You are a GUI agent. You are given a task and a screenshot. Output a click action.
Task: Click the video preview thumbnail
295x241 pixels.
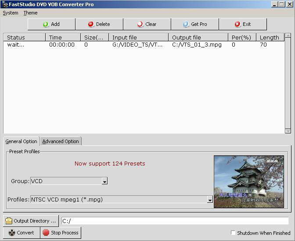click(x=249, y=182)
